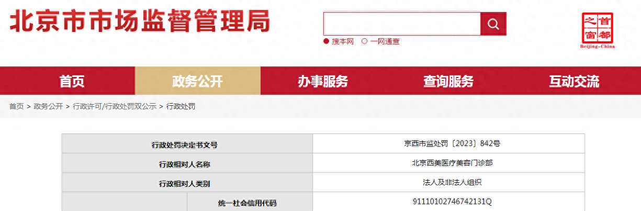Click the document number 京西市监处罚〔2023〕842号
Viewport: 641px width, 211px height.
pyautogui.click(x=448, y=143)
